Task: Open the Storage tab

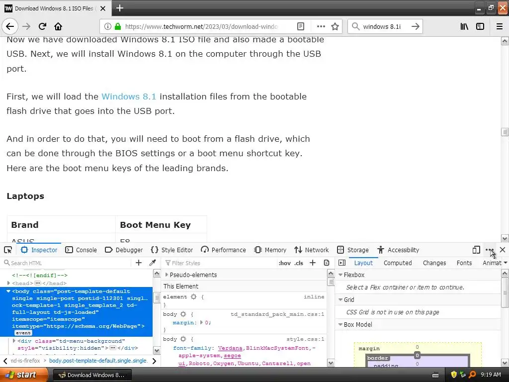Action: (353, 250)
